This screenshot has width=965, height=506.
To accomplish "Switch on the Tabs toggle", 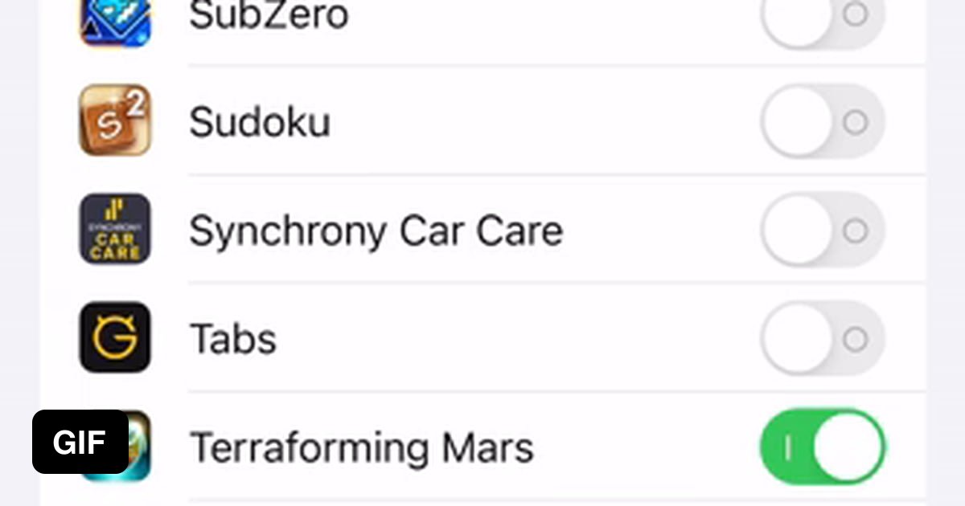I will pos(822,339).
